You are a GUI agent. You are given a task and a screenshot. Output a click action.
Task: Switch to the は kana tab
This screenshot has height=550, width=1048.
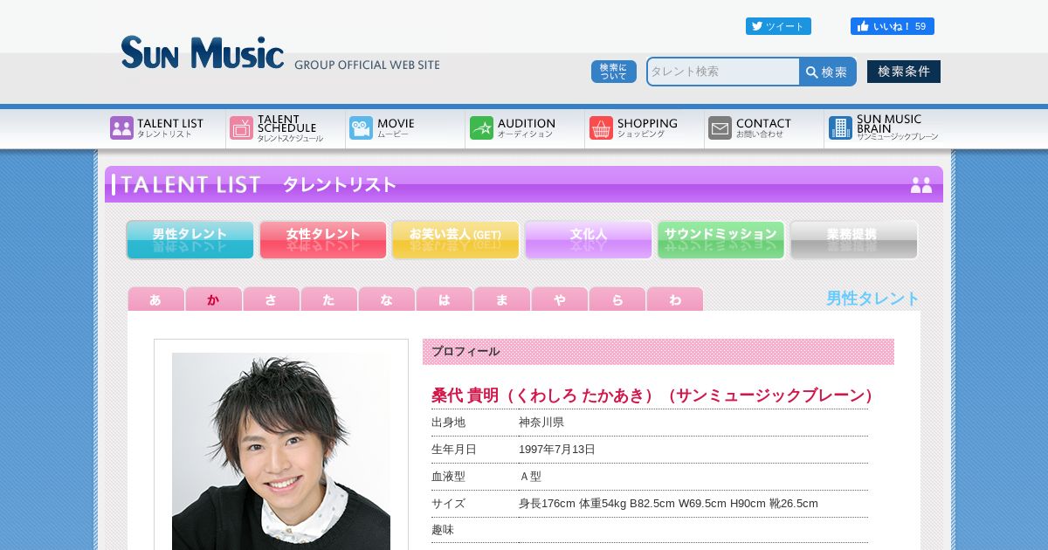tap(444, 299)
